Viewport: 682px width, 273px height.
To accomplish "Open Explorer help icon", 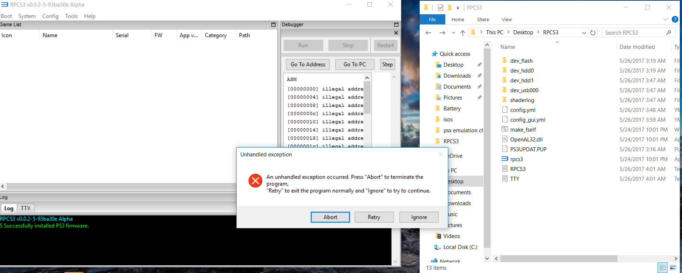I will [x=675, y=19].
